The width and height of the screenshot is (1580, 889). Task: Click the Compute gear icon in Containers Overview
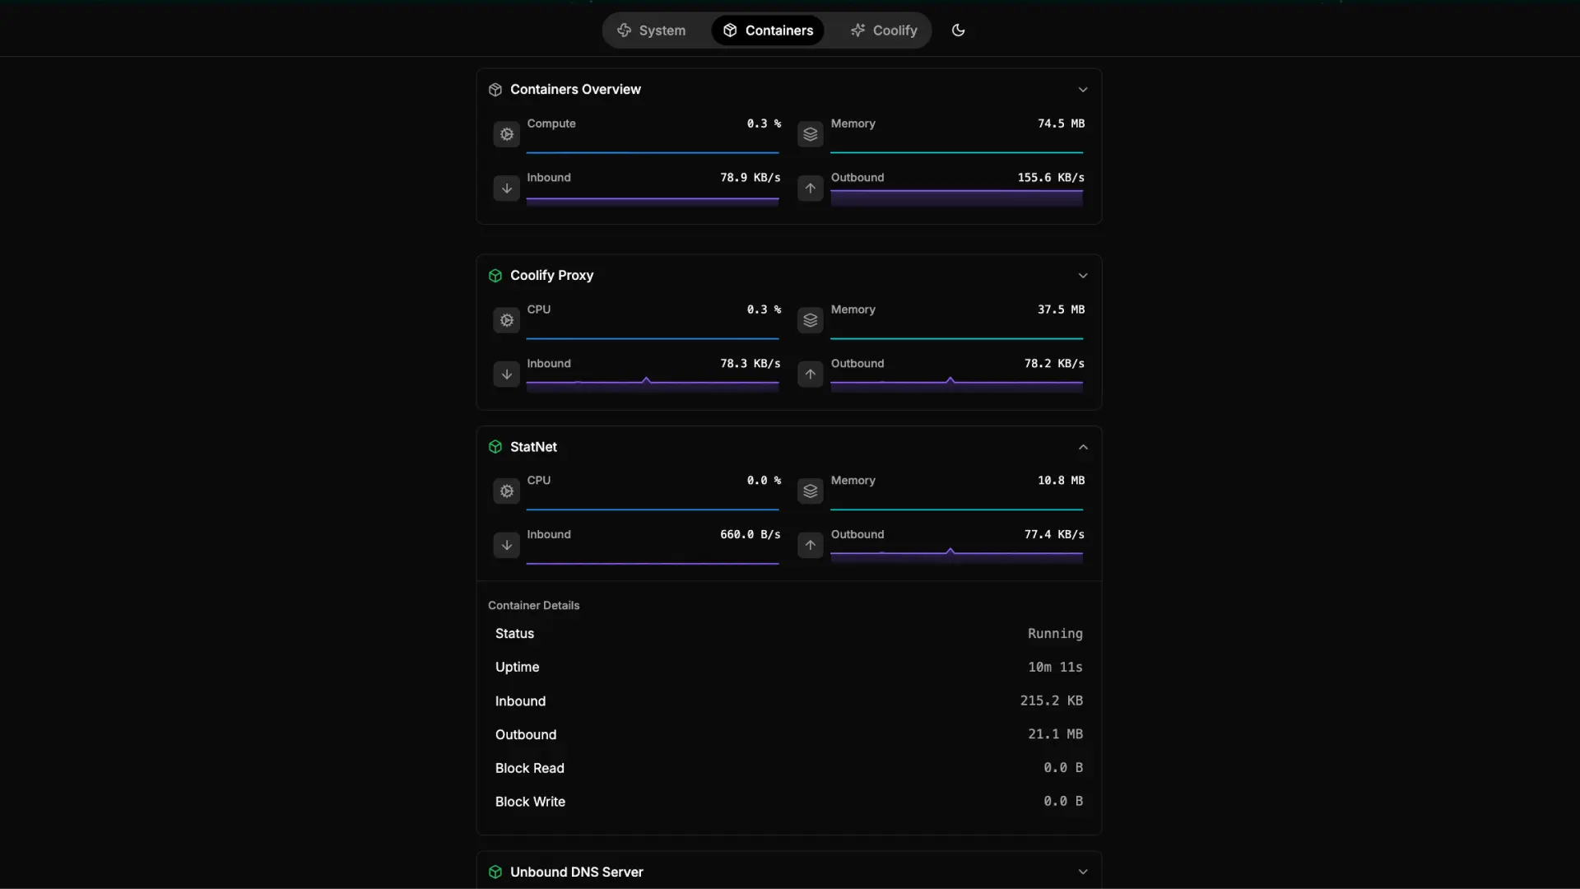pos(506,134)
